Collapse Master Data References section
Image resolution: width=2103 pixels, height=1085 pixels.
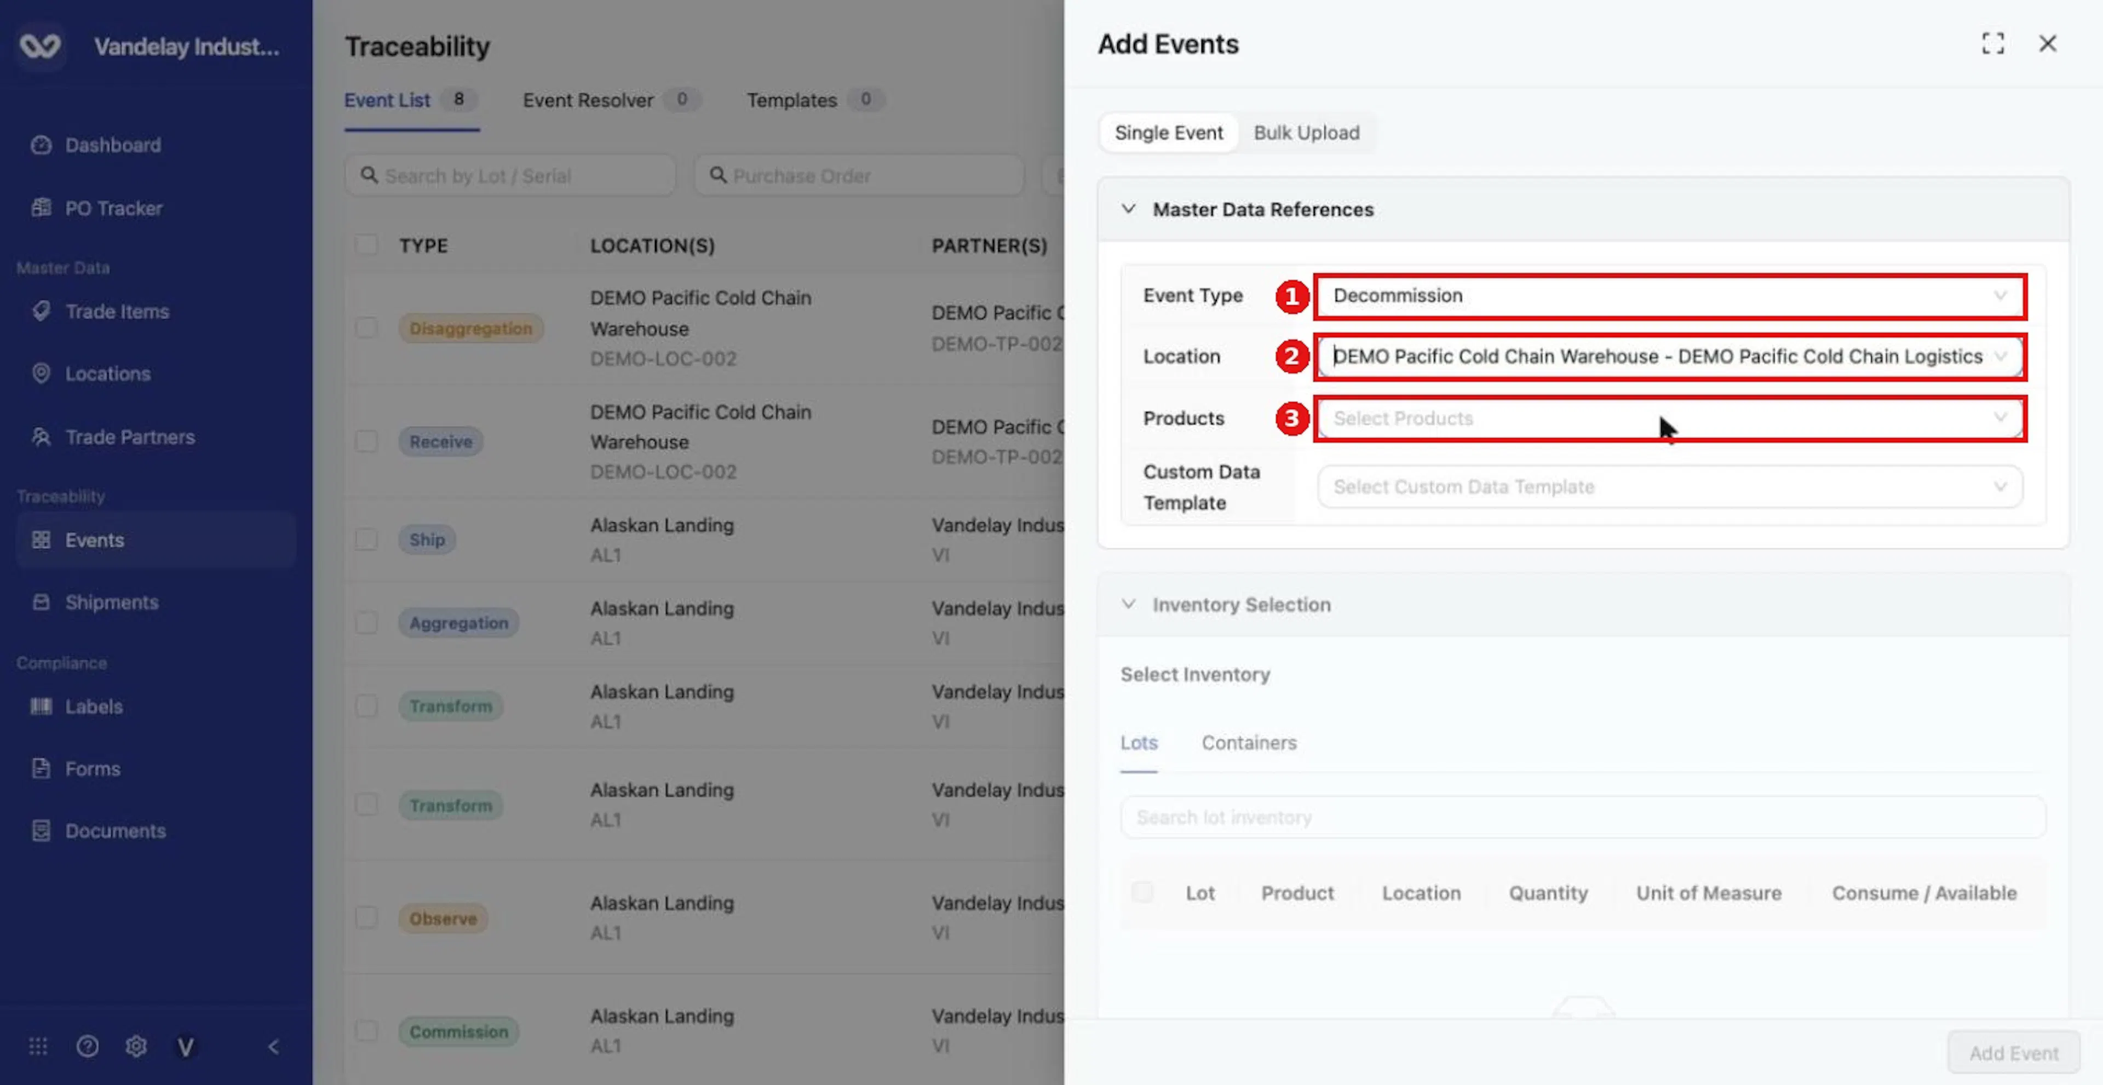tap(1128, 209)
